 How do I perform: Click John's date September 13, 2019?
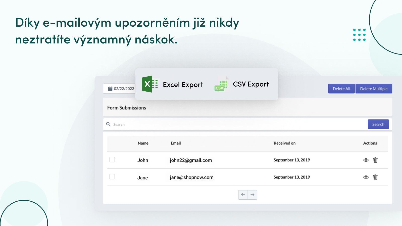pos(292,160)
